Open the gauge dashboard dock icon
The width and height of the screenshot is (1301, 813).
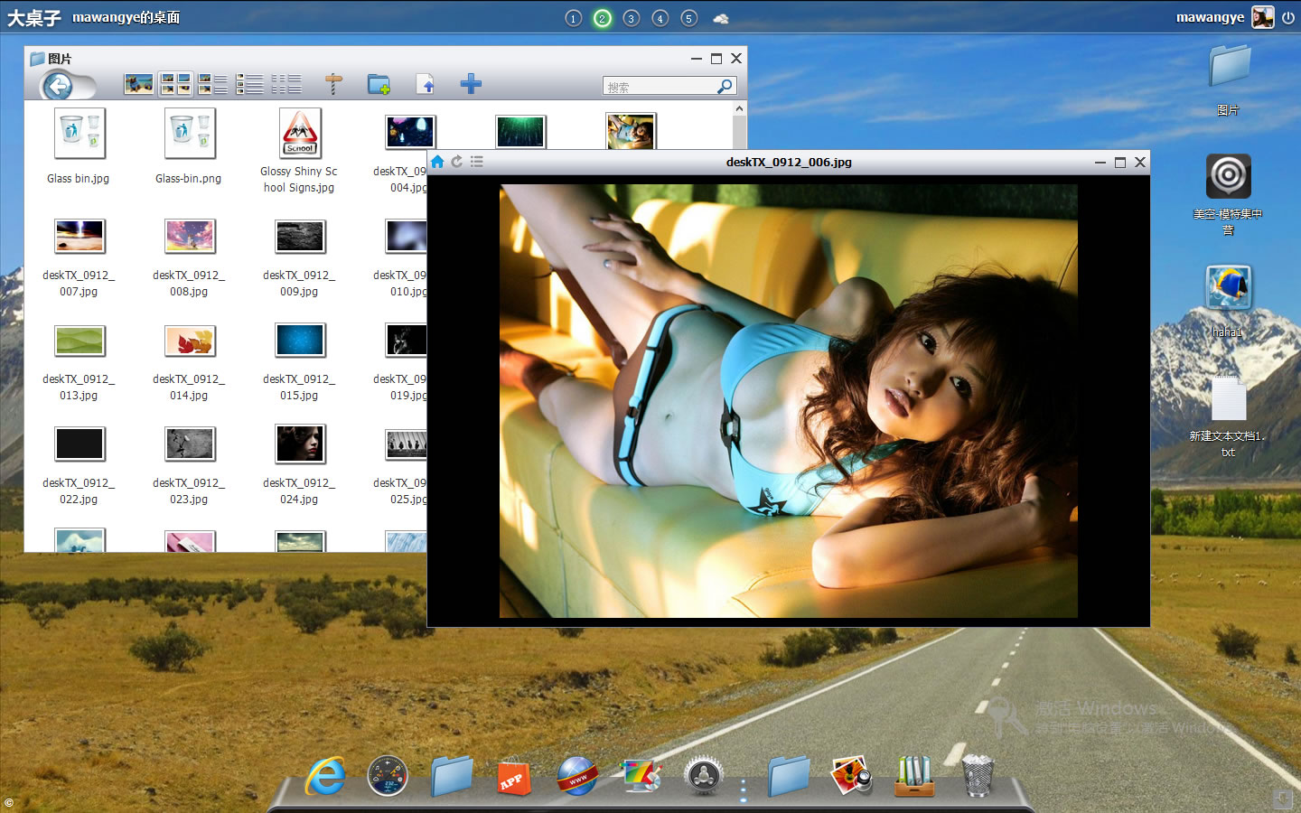coord(388,775)
